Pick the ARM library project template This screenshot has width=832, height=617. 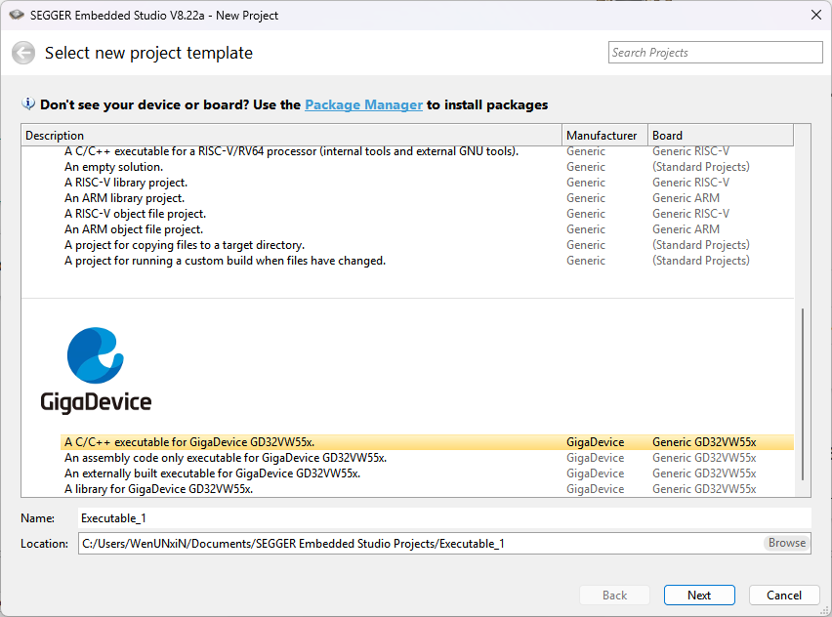coord(124,198)
